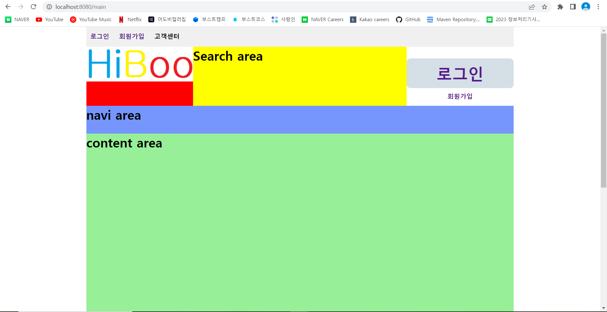This screenshot has height=312, width=607.
Task: Click the content area heading text
Action: [x=124, y=143]
